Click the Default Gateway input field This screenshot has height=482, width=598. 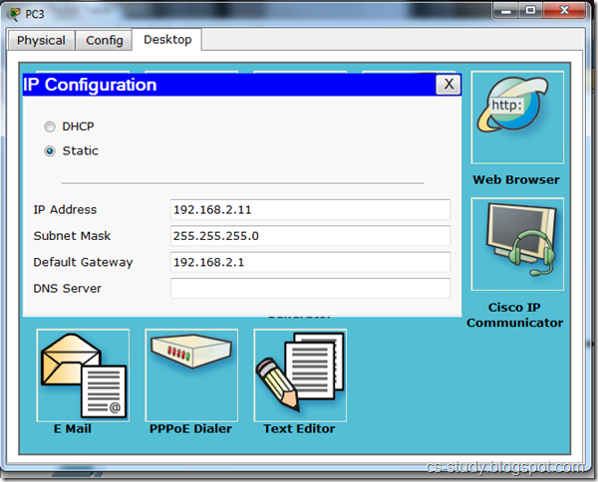click(x=310, y=262)
